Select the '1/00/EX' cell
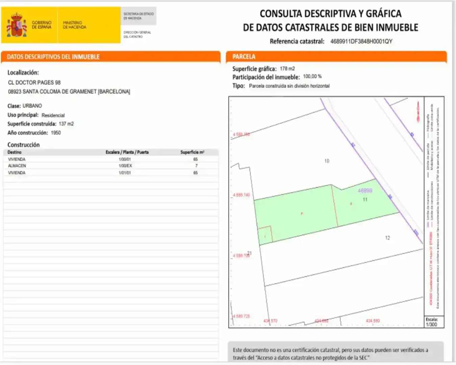This screenshot has width=456, height=365. pyautogui.click(x=125, y=166)
